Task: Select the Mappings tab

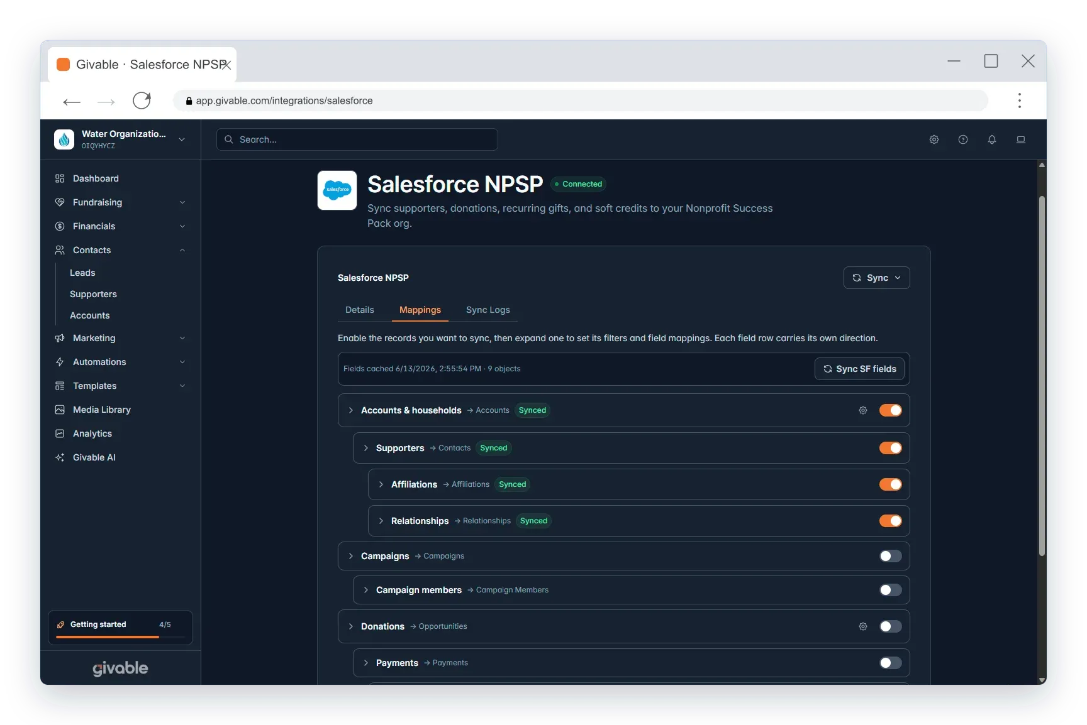Action: 420,310
